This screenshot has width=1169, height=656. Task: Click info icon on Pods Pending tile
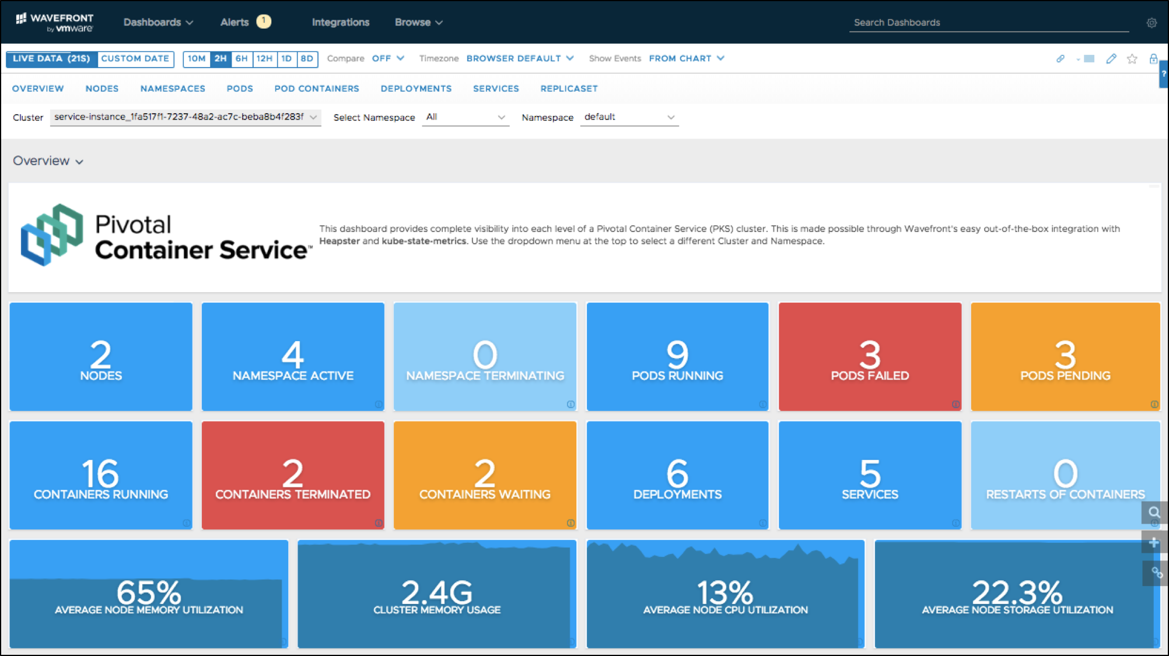point(1154,404)
